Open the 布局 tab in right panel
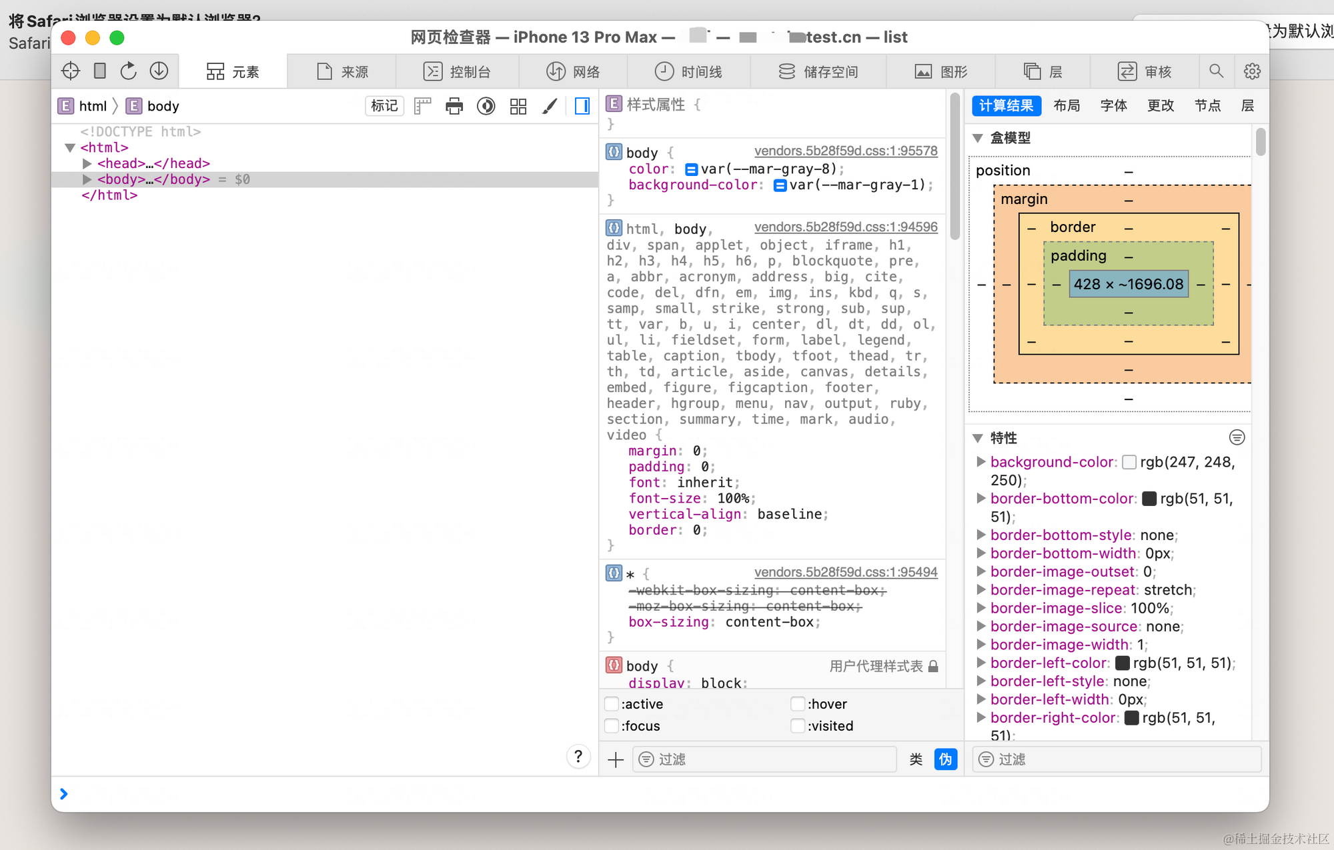This screenshot has width=1334, height=850. (1067, 105)
